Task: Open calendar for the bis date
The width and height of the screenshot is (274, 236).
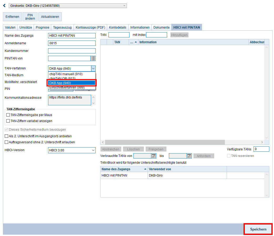Action: coord(189,156)
